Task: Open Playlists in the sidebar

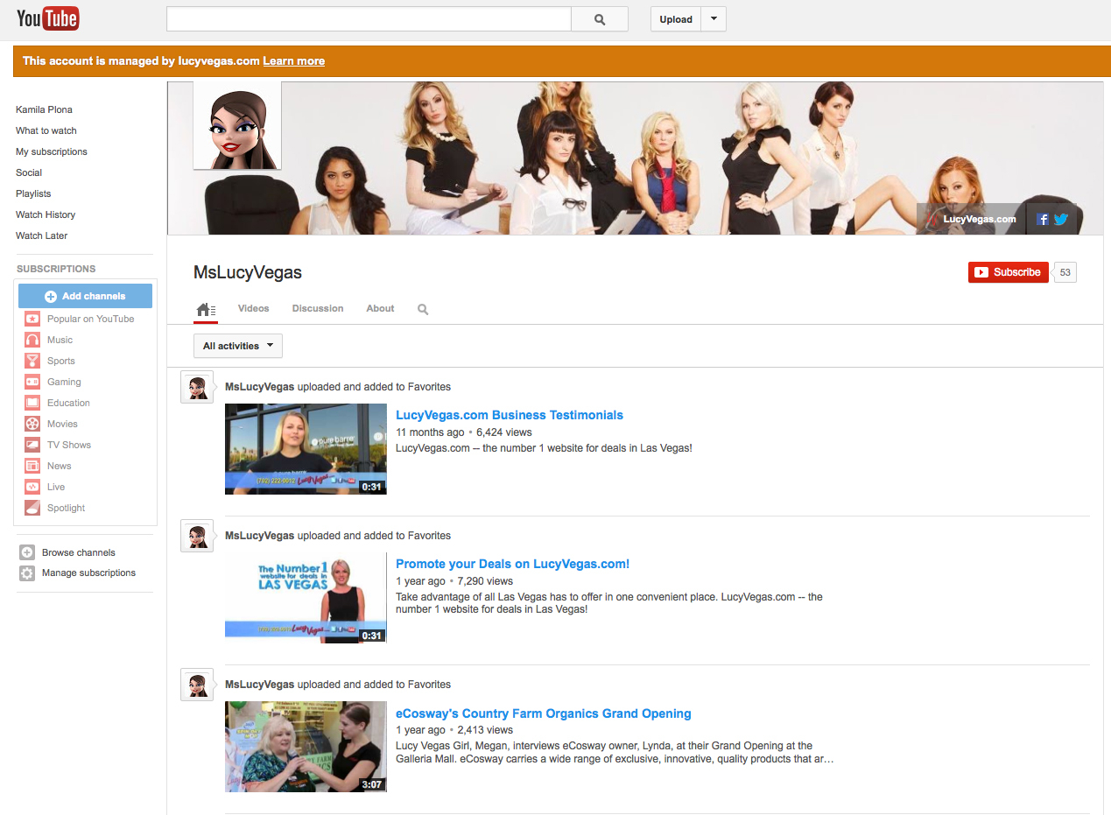Action: [33, 193]
